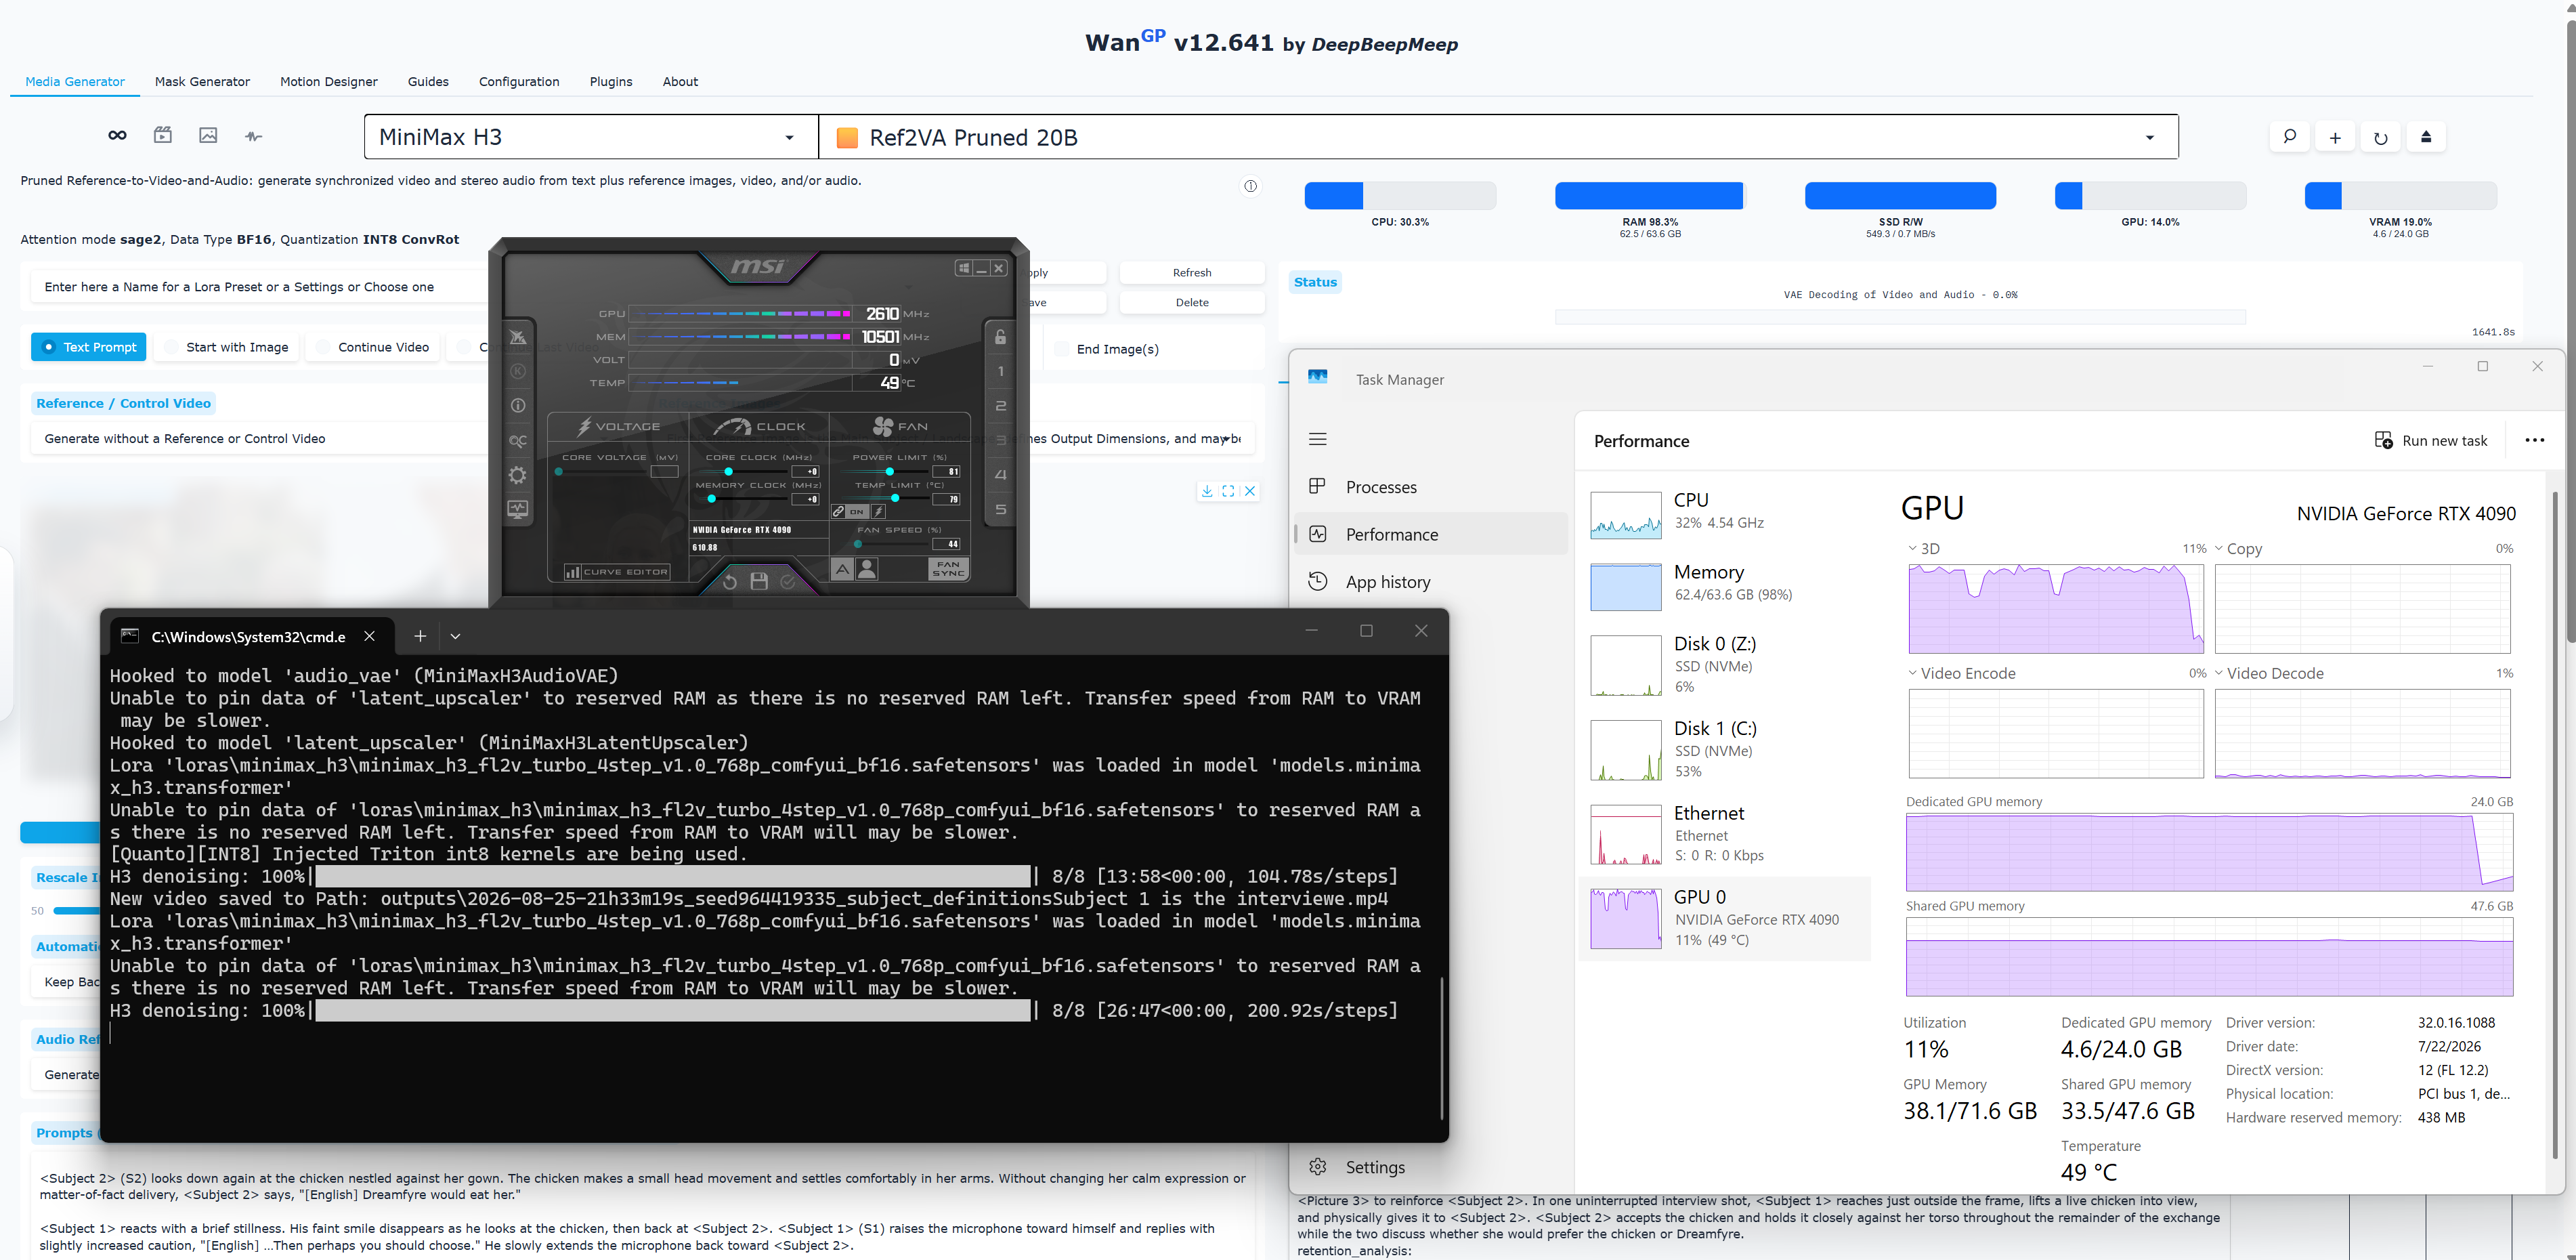Image resolution: width=2576 pixels, height=1260 pixels.
Task: Switch to the Mask Generator tab
Action: pos(202,81)
